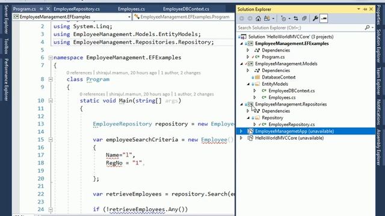Select HelloWorldMVCCore (unavailable) project
The height and width of the screenshot is (216, 385).
(289, 138)
